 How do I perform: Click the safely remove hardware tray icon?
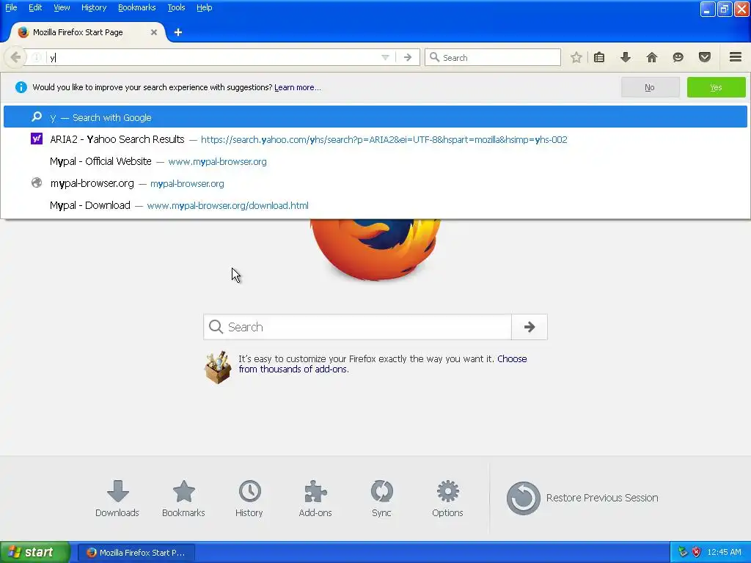[683, 552]
